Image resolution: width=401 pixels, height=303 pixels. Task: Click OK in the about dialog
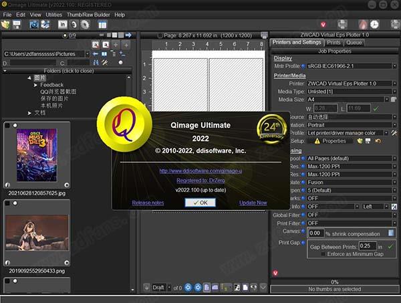tap(200, 203)
